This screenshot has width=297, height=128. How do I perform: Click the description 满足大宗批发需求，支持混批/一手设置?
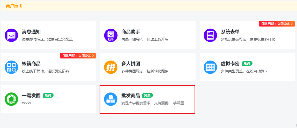(x=153, y=103)
